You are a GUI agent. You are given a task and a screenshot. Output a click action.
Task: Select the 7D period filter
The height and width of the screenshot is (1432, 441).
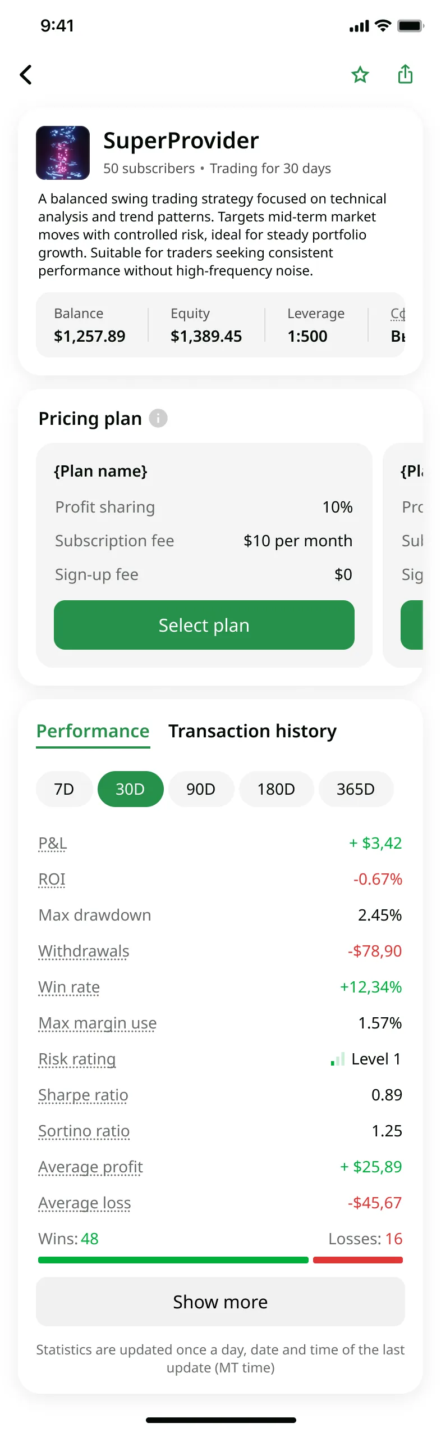point(64,789)
